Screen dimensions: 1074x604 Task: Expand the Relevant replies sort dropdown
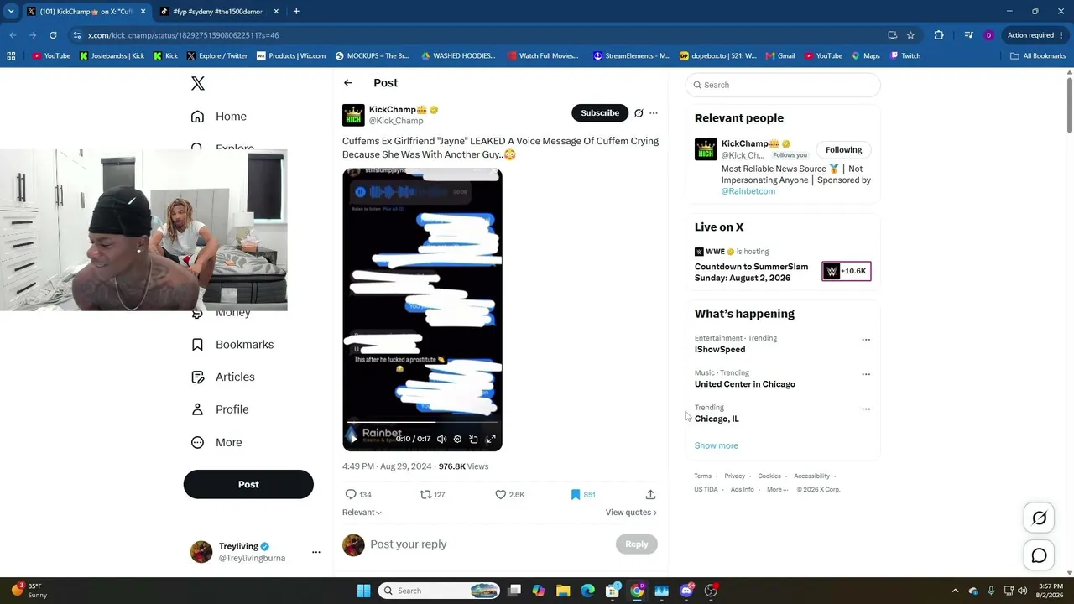click(362, 513)
